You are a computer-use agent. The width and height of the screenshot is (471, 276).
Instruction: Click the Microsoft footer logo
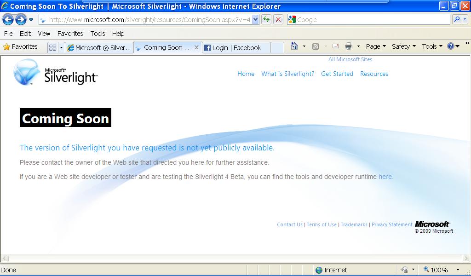[432, 224]
